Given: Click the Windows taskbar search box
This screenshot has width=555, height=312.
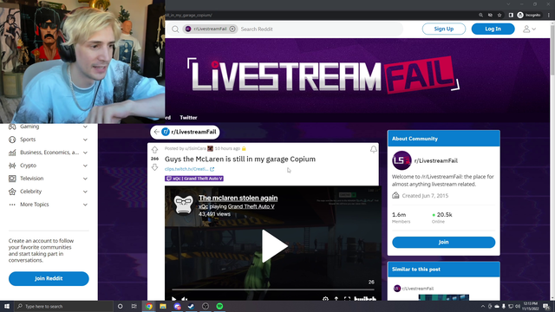Looking at the screenshot, I should (x=63, y=306).
